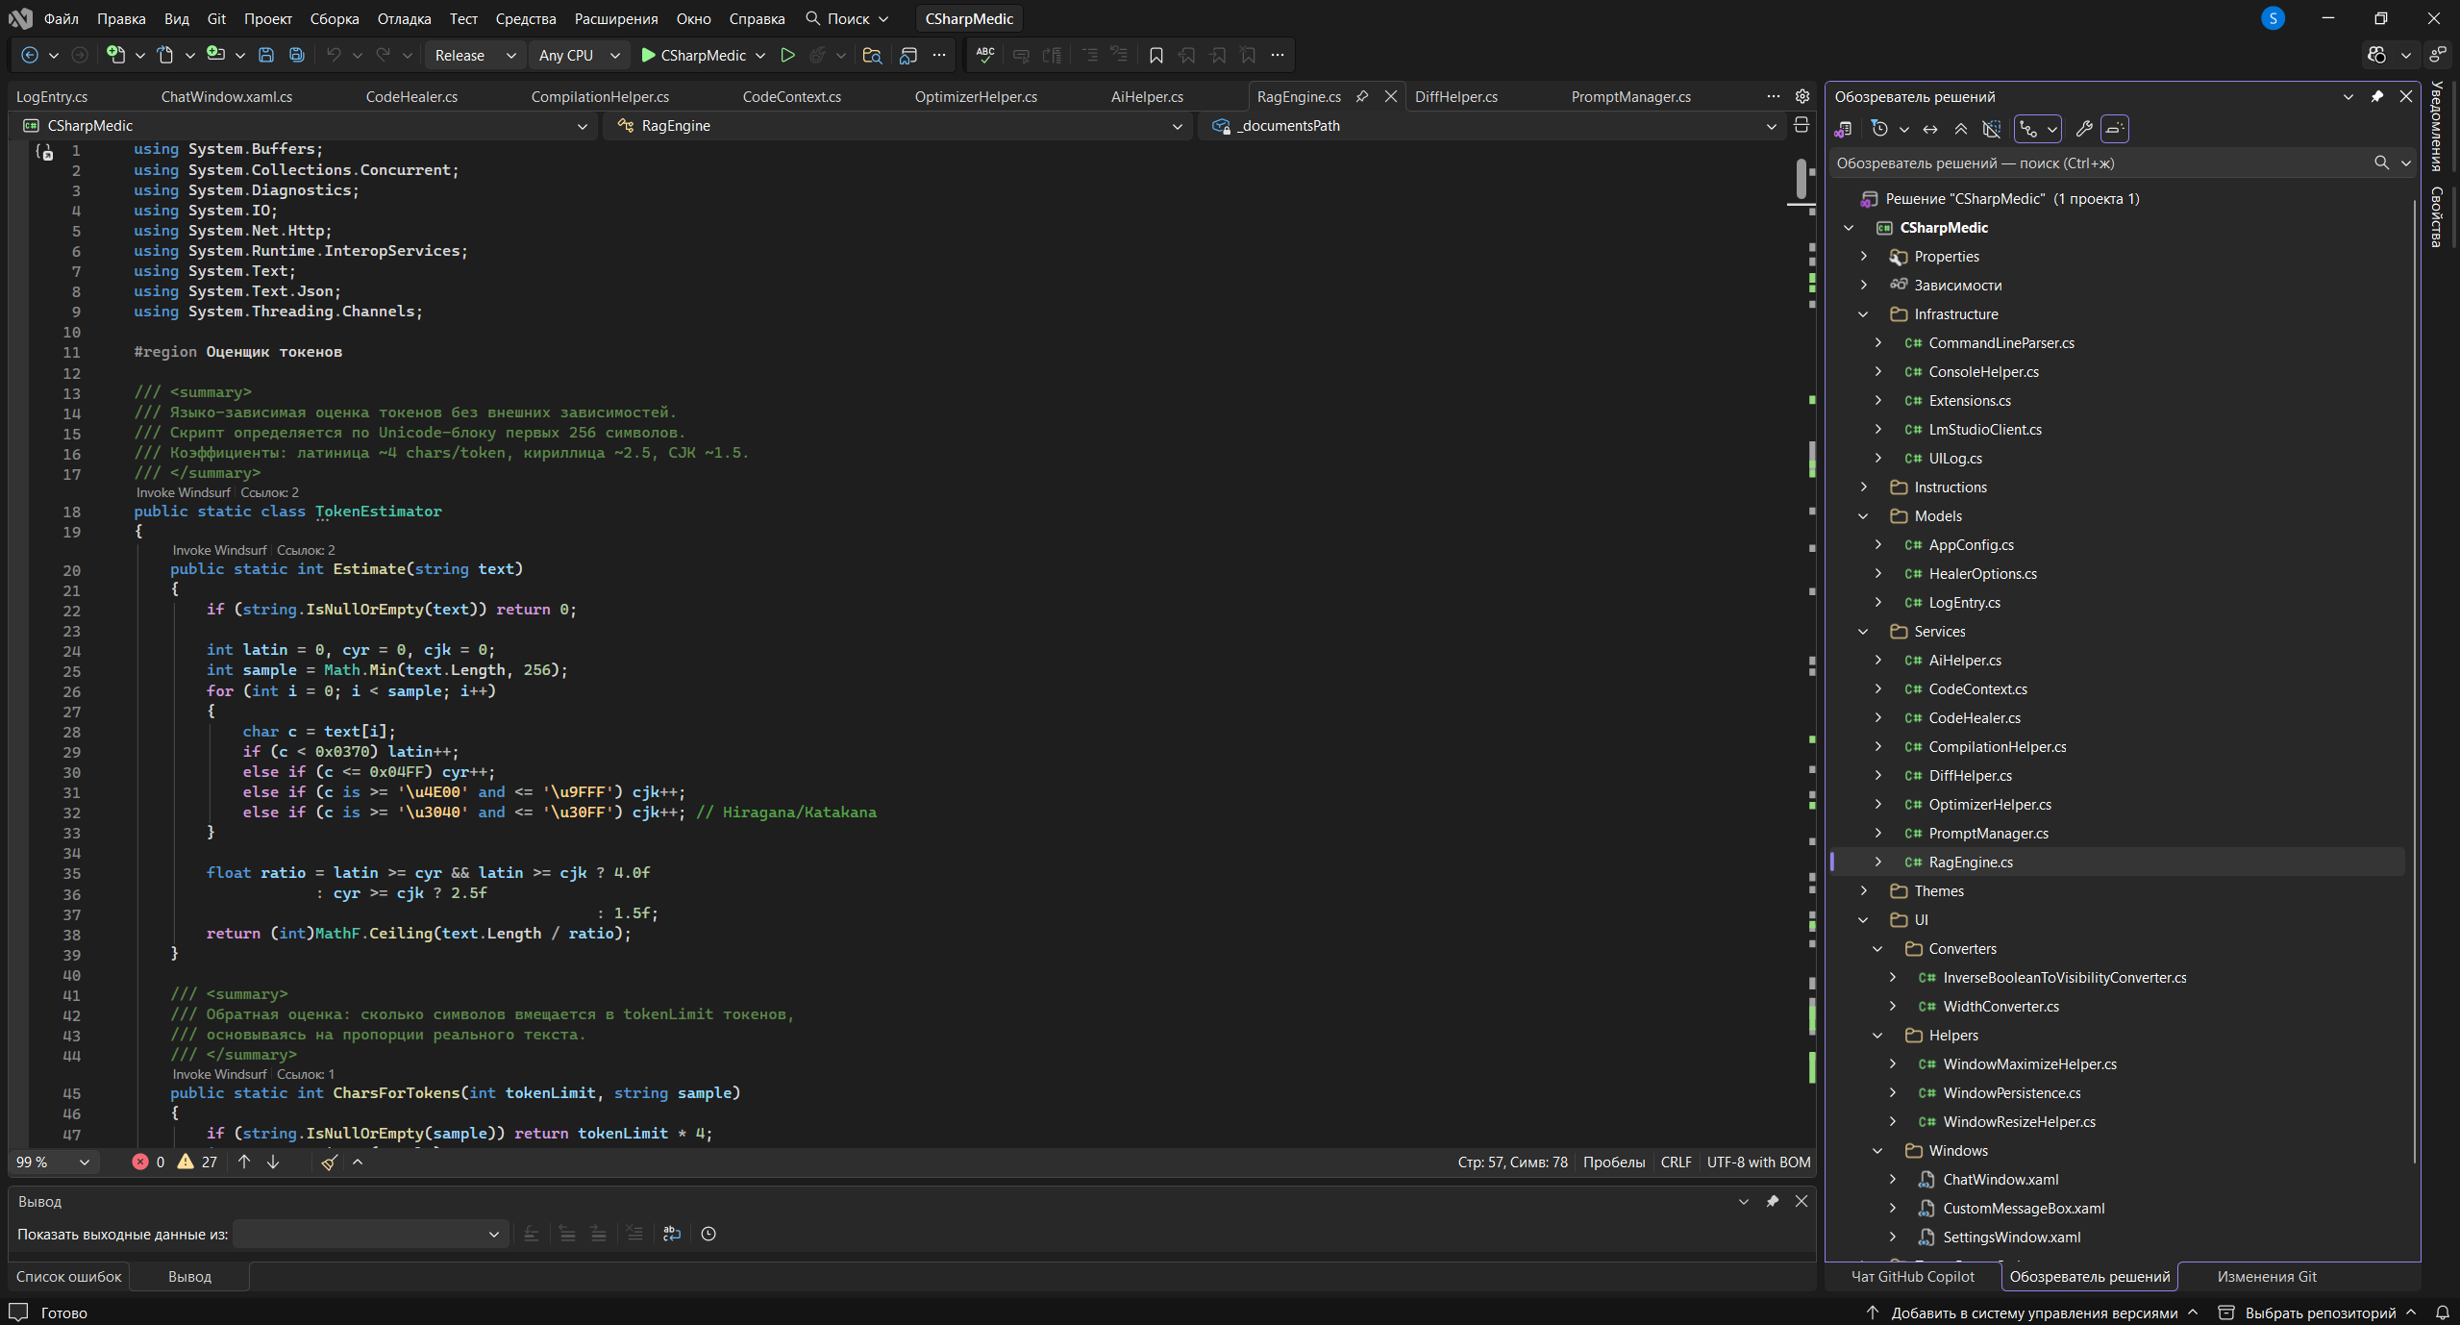Collapse the Services folder in the tree
Screen dimensions: 2460x1325
coord(1863,632)
